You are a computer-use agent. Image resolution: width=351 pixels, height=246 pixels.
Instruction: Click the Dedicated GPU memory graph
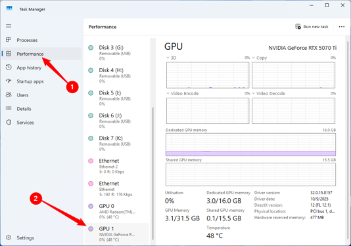pos(250,144)
